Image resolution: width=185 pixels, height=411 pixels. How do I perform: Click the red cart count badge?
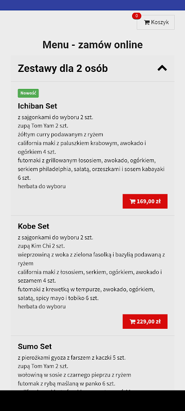[137, 16]
